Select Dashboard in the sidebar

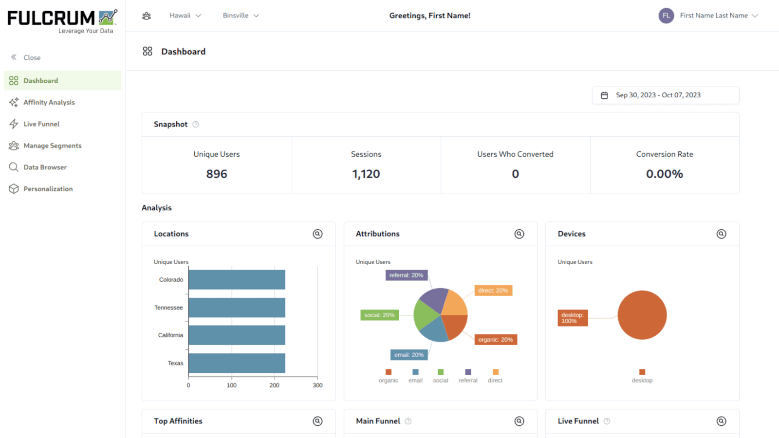40,80
